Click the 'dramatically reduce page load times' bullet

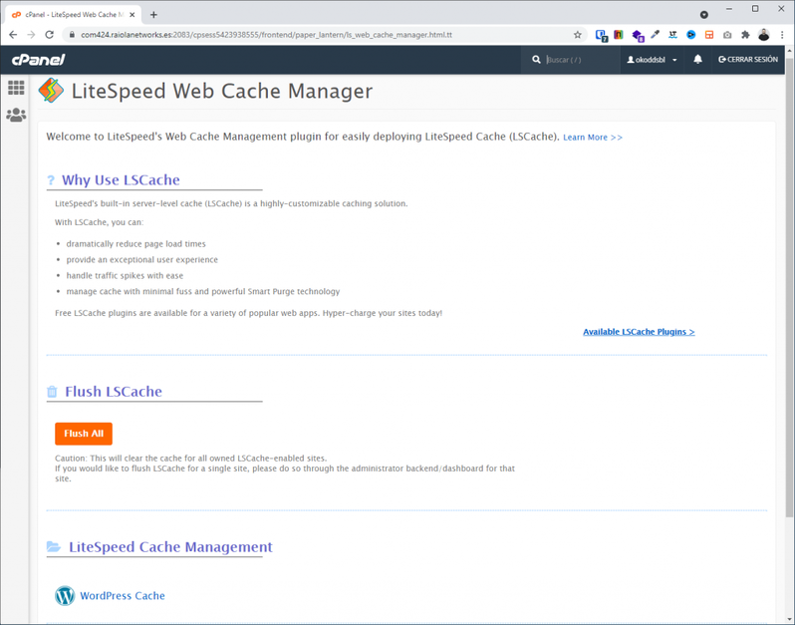click(x=135, y=244)
